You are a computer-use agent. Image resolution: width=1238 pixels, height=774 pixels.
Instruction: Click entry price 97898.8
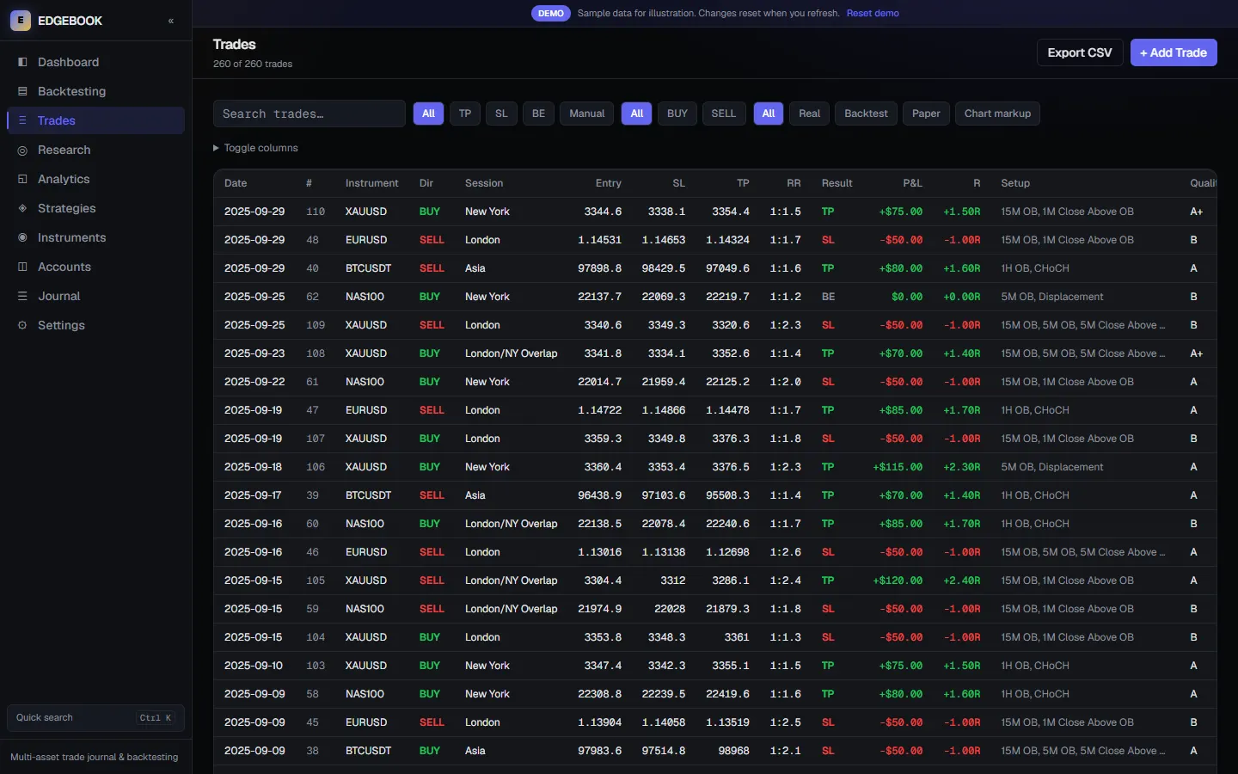point(599,268)
